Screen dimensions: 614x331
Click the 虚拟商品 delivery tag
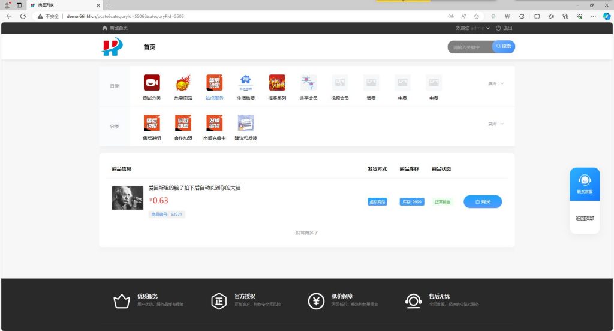point(377,202)
